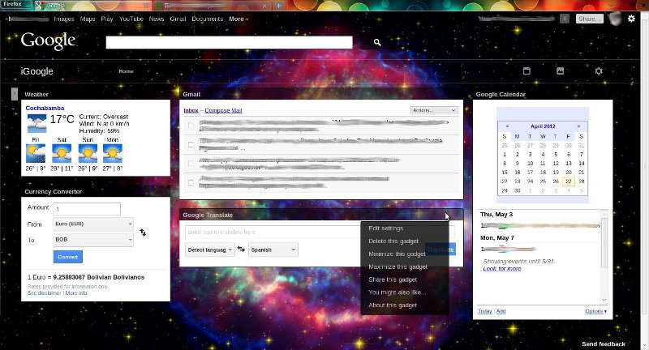The width and height of the screenshot is (649, 350).
Task: Open Gmail link in top navigation
Action: 178,19
